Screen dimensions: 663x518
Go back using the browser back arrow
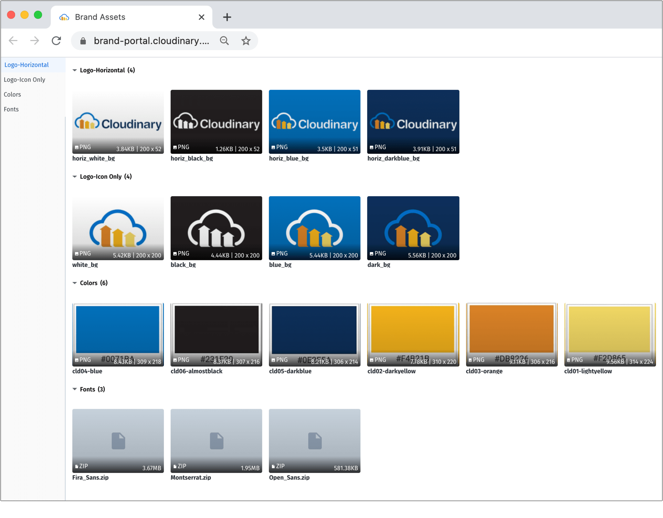[13, 41]
